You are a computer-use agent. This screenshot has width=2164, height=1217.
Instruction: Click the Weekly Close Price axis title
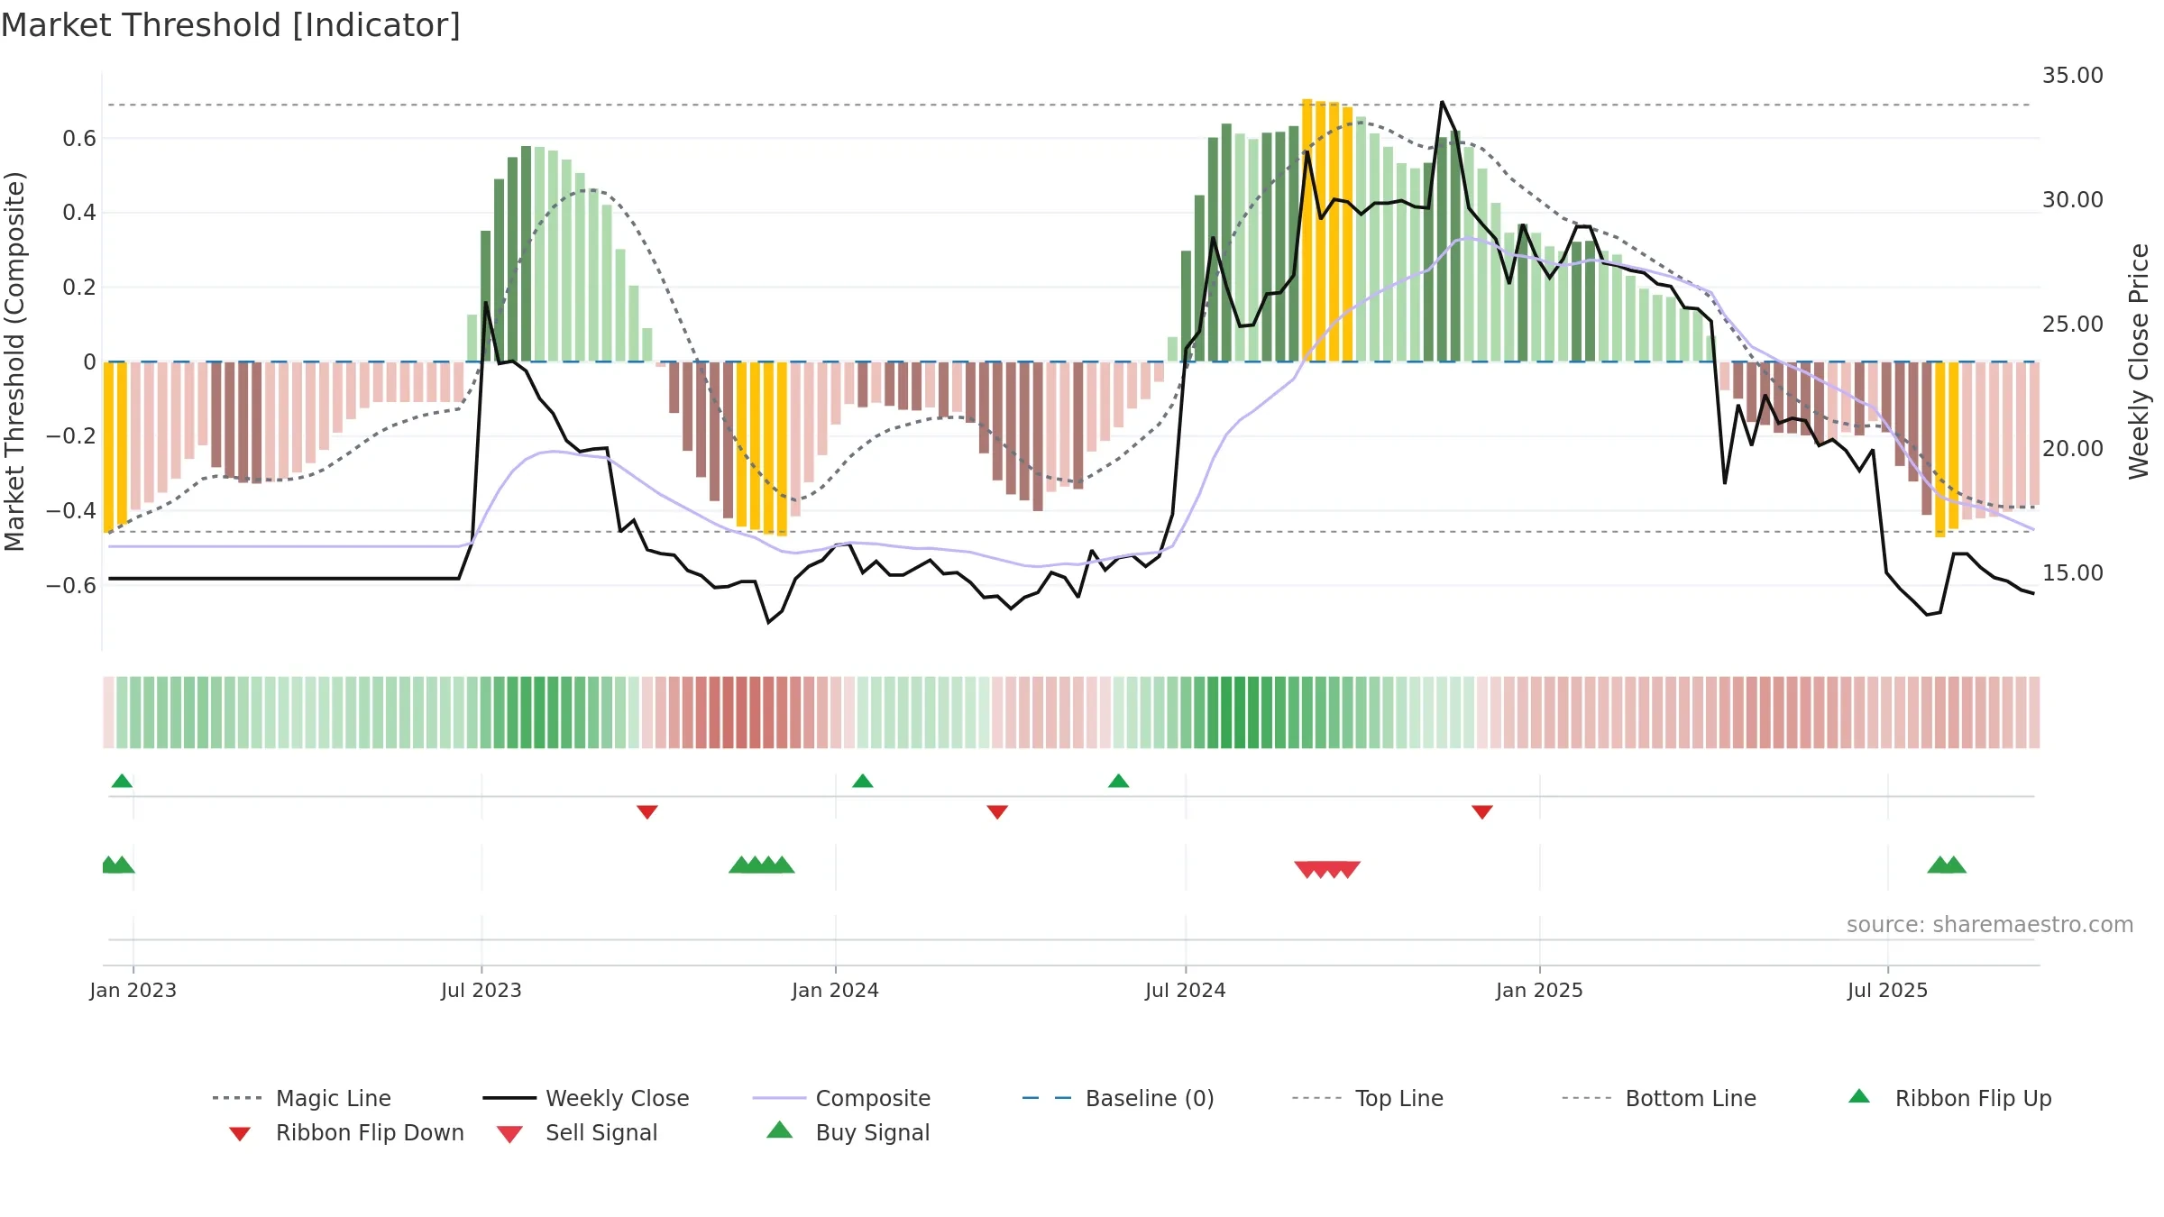[2139, 361]
